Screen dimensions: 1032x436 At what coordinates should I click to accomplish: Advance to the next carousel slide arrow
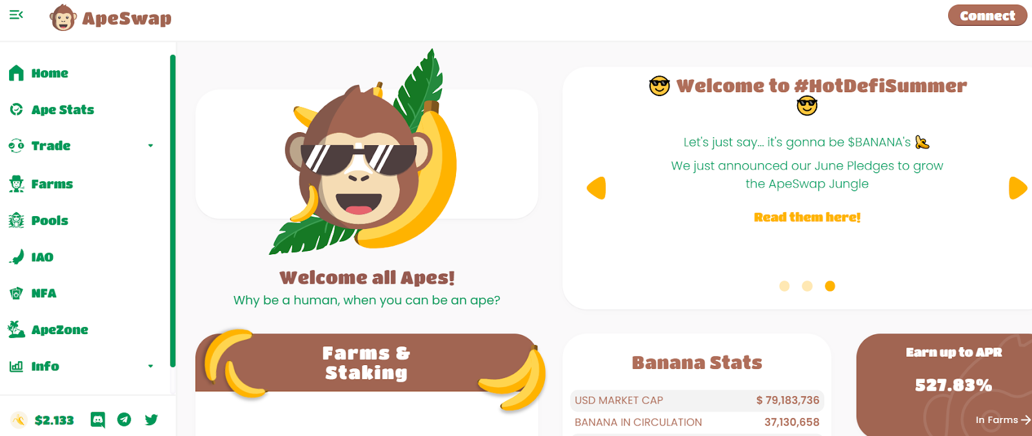pos(1018,188)
